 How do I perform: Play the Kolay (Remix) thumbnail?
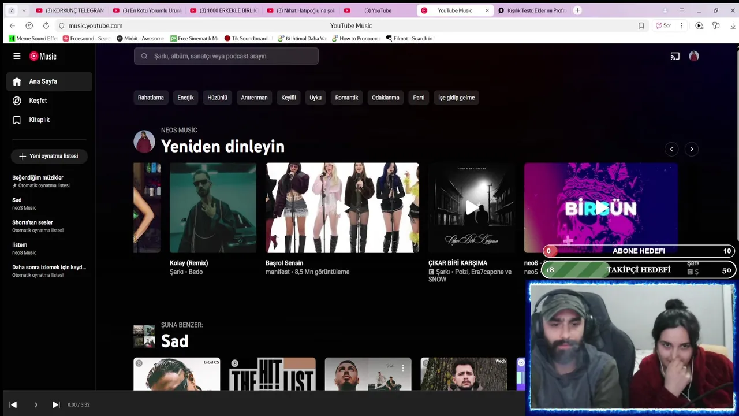213,207
